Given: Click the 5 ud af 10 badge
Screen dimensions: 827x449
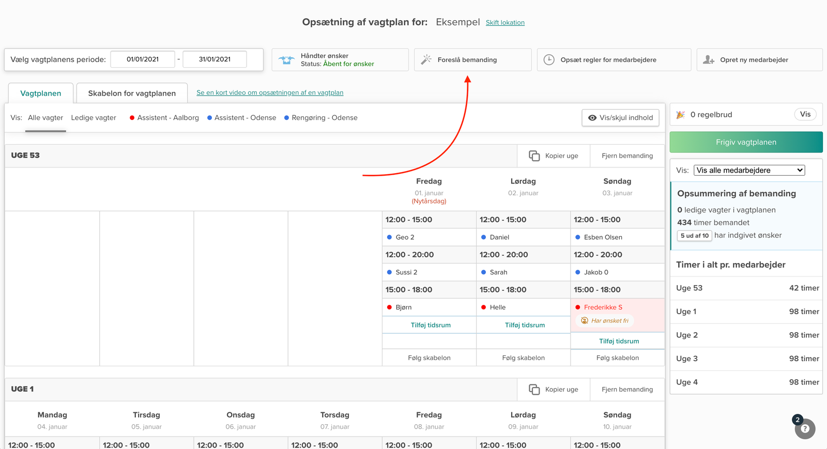Looking at the screenshot, I should click(694, 236).
